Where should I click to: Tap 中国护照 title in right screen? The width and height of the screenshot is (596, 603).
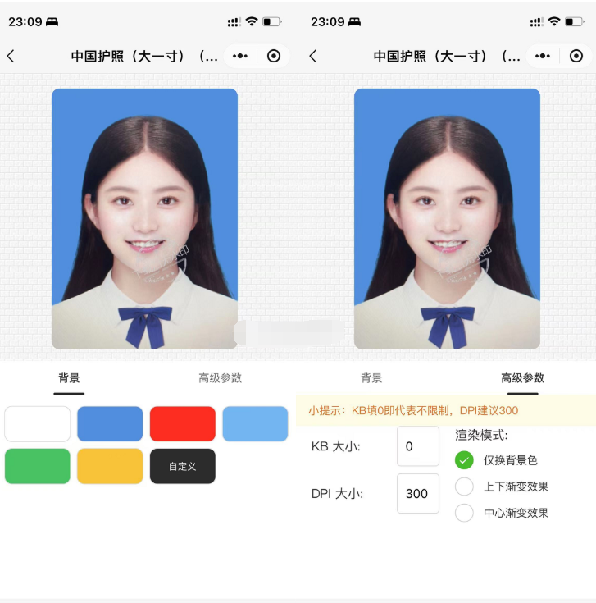click(x=447, y=56)
